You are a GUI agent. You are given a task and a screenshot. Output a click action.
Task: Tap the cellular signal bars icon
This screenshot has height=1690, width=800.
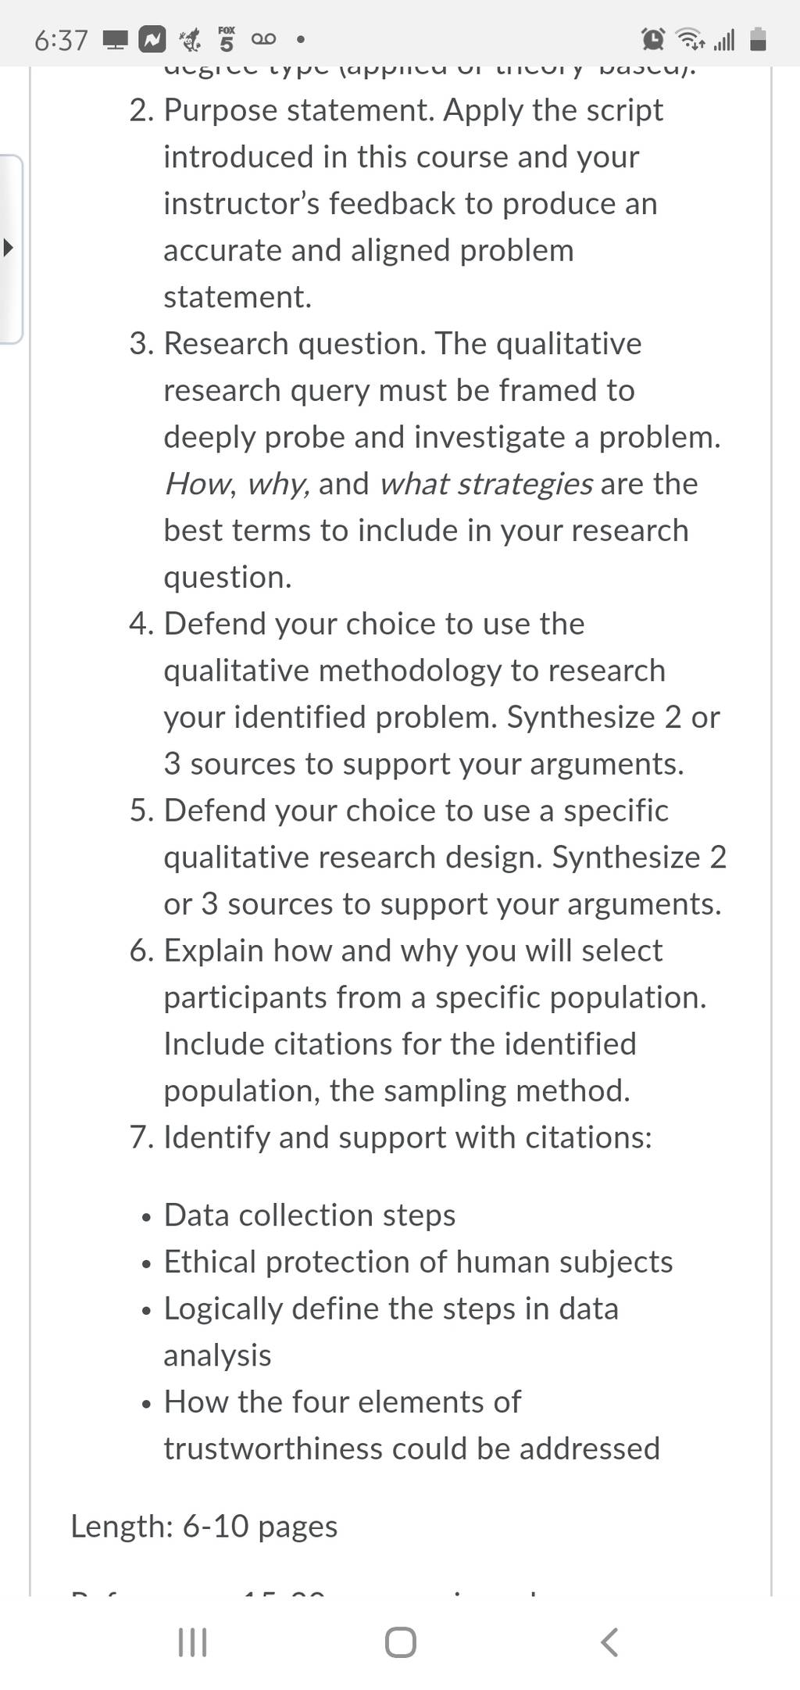[x=724, y=40]
